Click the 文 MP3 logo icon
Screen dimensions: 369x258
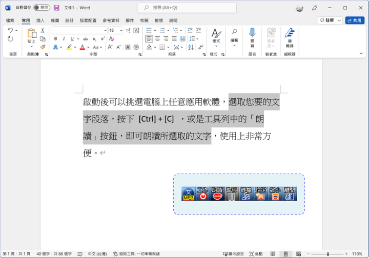pyautogui.click(x=189, y=193)
